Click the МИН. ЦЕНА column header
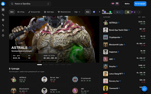The height and width of the screenshot is (94, 151). tap(141, 17)
